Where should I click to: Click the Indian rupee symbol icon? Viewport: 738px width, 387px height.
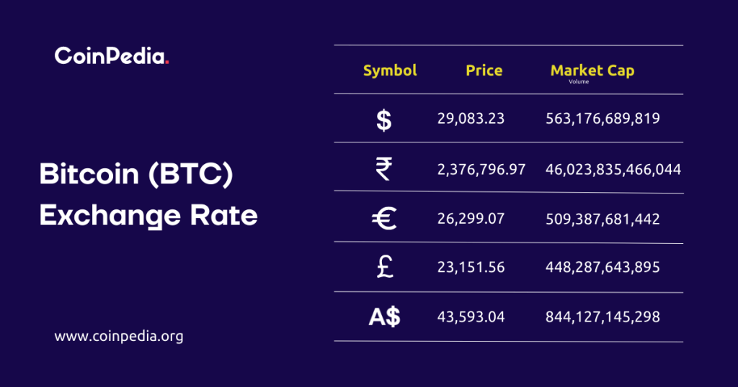(x=384, y=170)
